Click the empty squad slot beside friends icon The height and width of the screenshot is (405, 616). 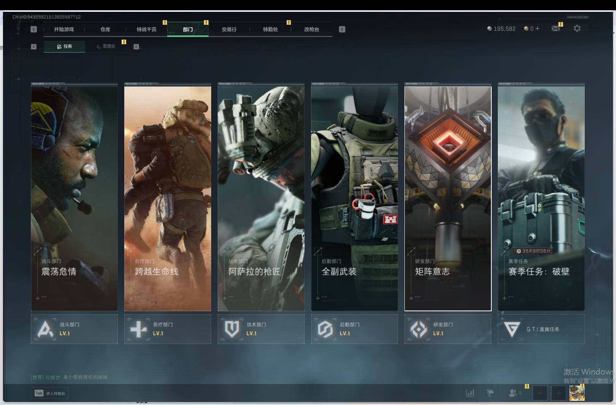point(540,393)
